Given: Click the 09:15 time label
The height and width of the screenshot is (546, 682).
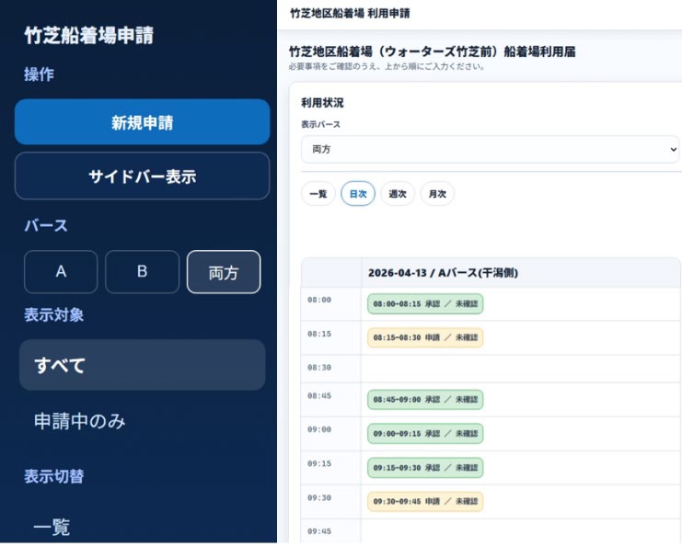Looking at the screenshot, I should 319,463.
